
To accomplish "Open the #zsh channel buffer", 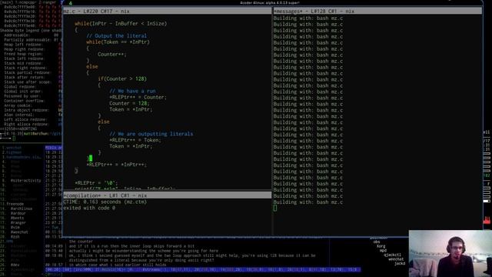I will pyautogui.click(x=15, y=237).
